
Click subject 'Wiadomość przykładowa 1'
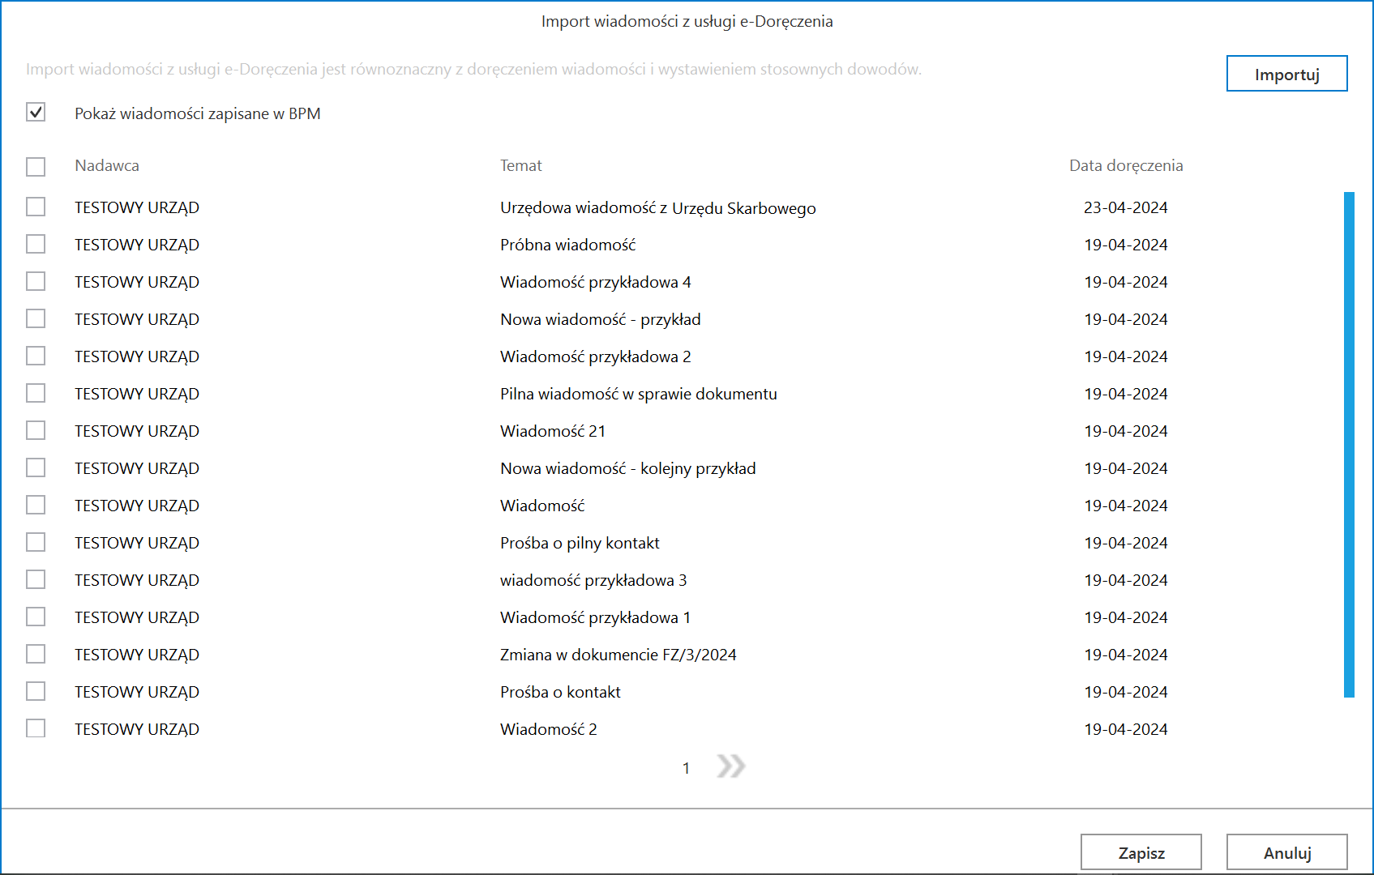596,617
